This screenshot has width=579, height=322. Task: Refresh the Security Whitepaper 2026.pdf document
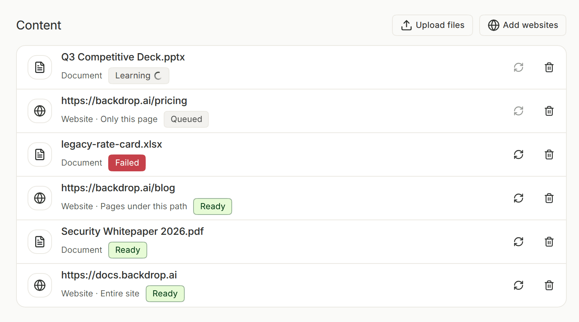[519, 242]
